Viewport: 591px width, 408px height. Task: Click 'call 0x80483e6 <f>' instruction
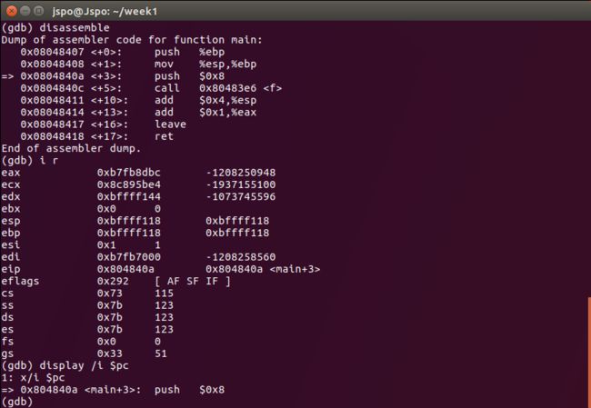pos(218,88)
